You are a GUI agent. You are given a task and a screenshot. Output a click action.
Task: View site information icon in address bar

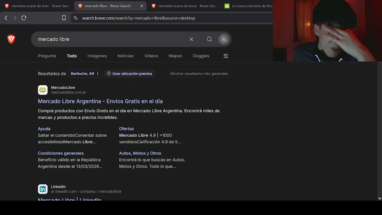76,18
